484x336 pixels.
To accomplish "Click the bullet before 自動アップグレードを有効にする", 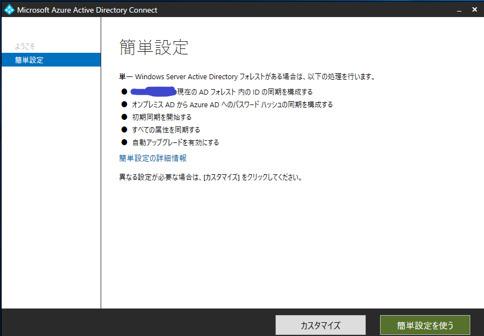I will (x=124, y=142).
